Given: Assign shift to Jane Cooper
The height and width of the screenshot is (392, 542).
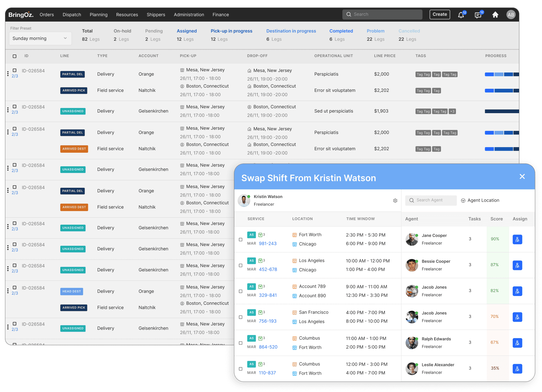Looking at the screenshot, I should 517,239.
